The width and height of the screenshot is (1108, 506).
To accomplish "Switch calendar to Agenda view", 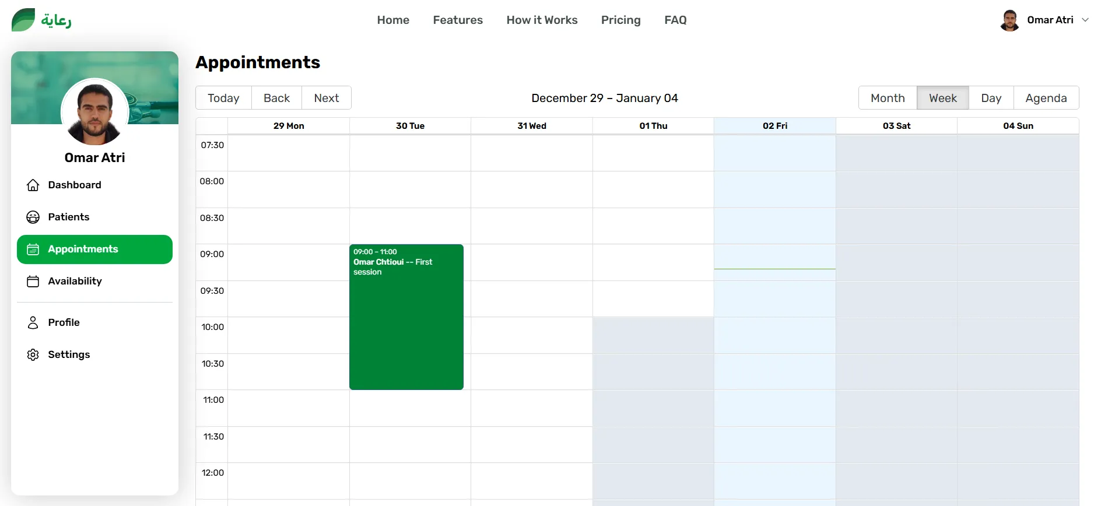I will coord(1046,98).
